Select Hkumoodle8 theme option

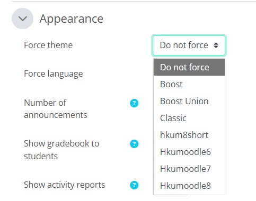tap(189, 186)
